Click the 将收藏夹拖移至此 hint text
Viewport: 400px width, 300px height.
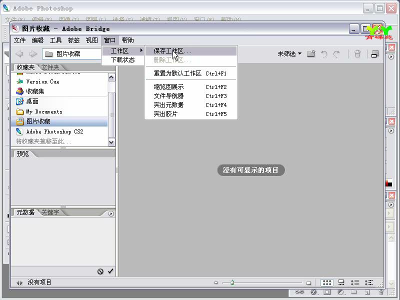(x=43, y=141)
